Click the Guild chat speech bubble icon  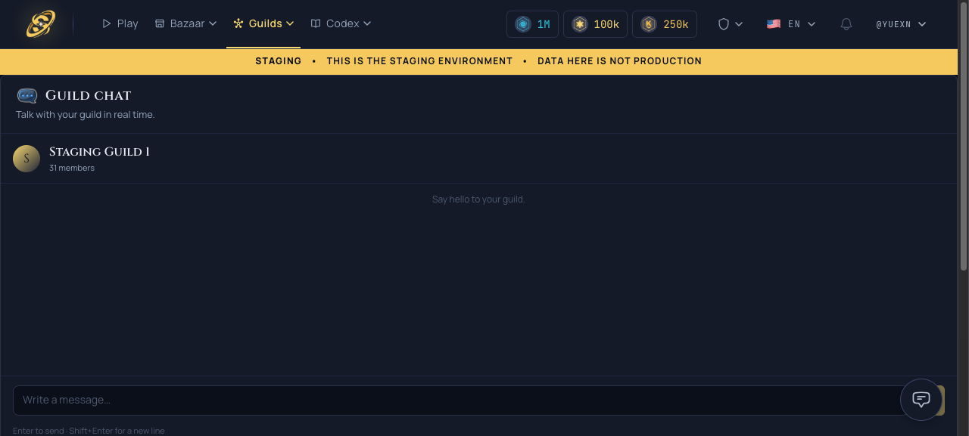(x=27, y=96)
